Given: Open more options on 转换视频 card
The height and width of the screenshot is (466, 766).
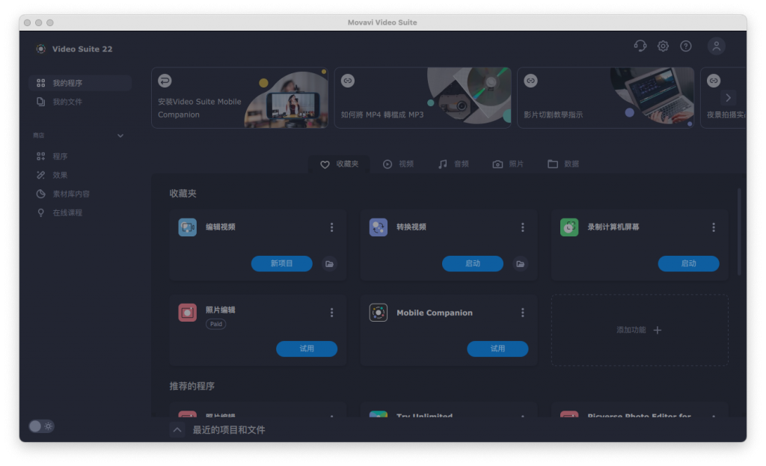Looking at the screenshot, I should pos(523,227).
